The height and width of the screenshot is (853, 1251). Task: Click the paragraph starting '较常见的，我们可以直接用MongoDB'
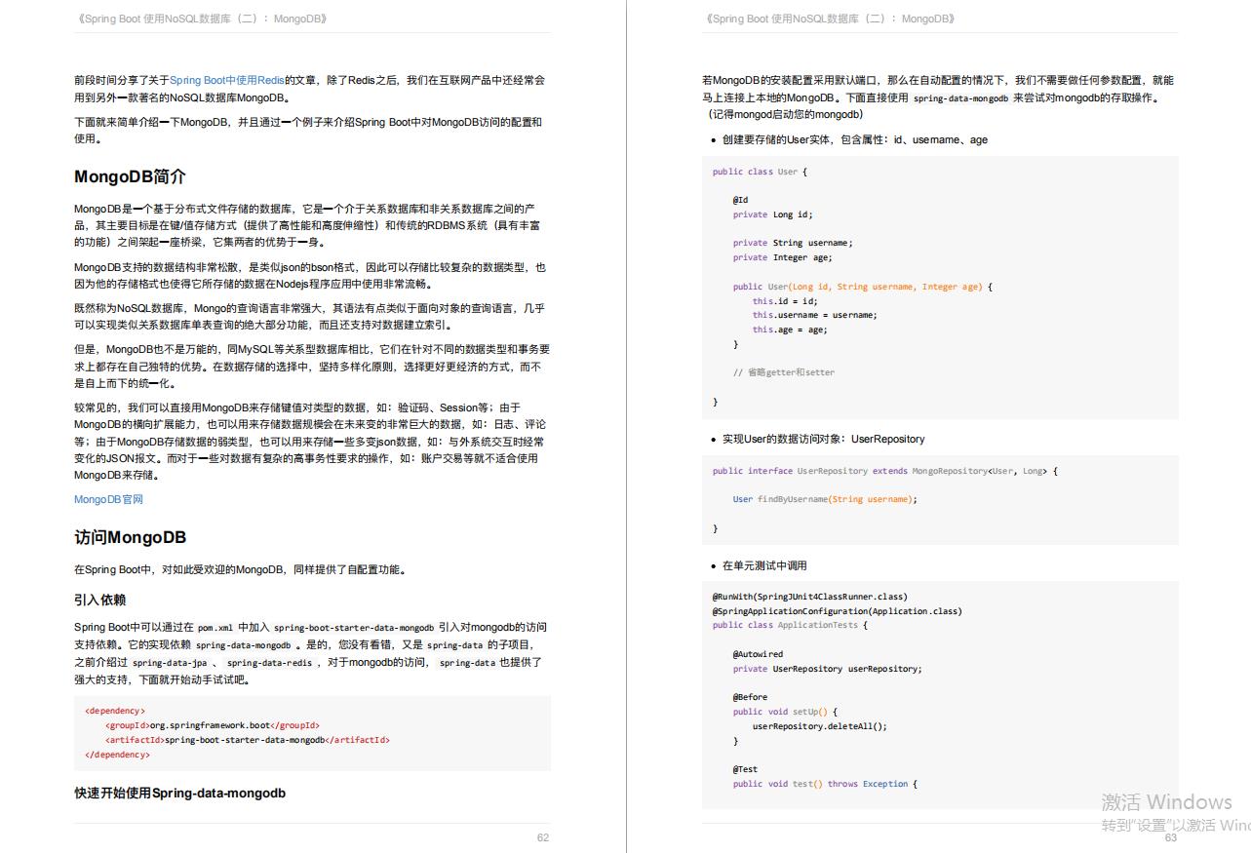[310, 441]
